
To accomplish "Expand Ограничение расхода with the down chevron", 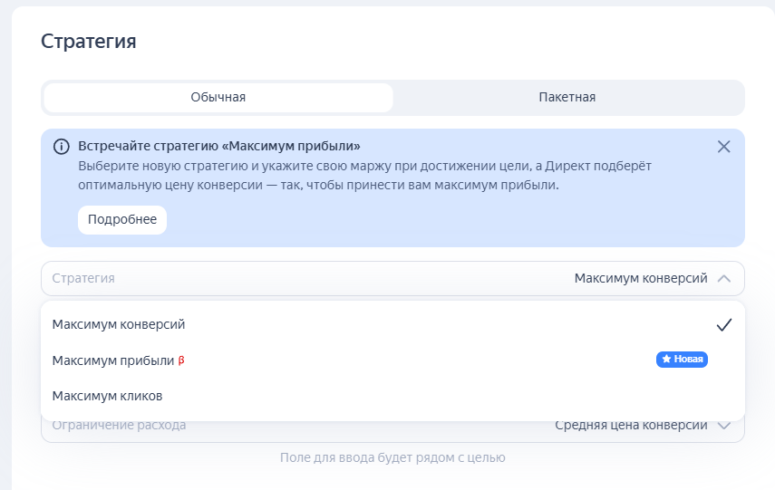I will (x=723, y=425).
